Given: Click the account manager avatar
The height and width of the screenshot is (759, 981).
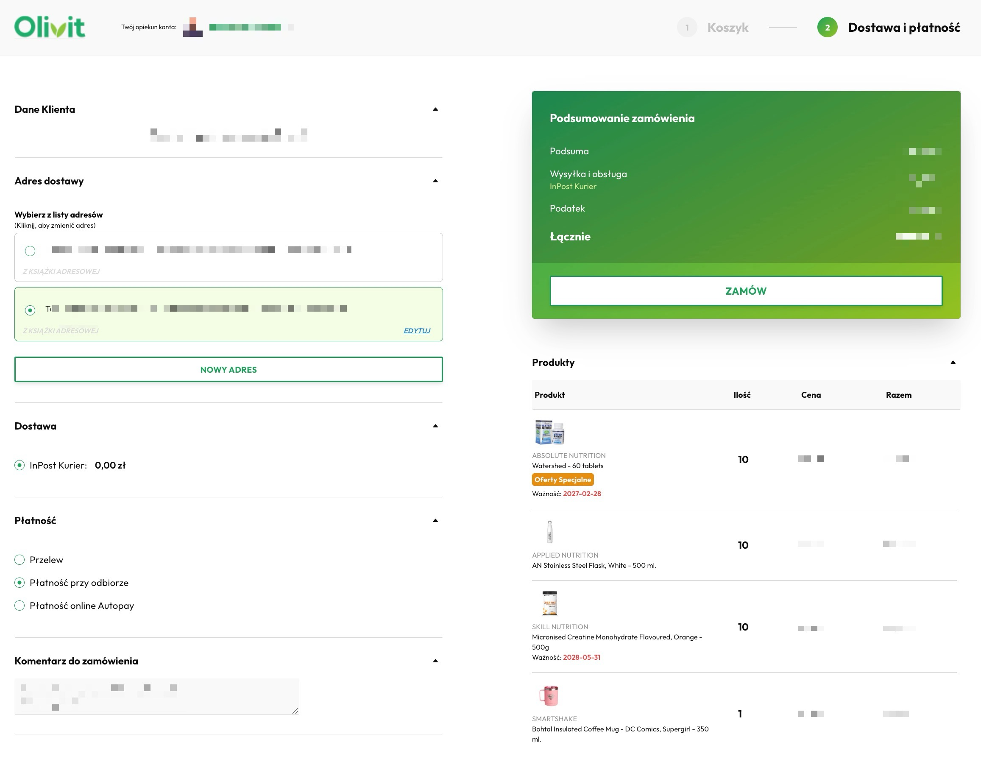Looking at the screenshot, I should (193, 27).
